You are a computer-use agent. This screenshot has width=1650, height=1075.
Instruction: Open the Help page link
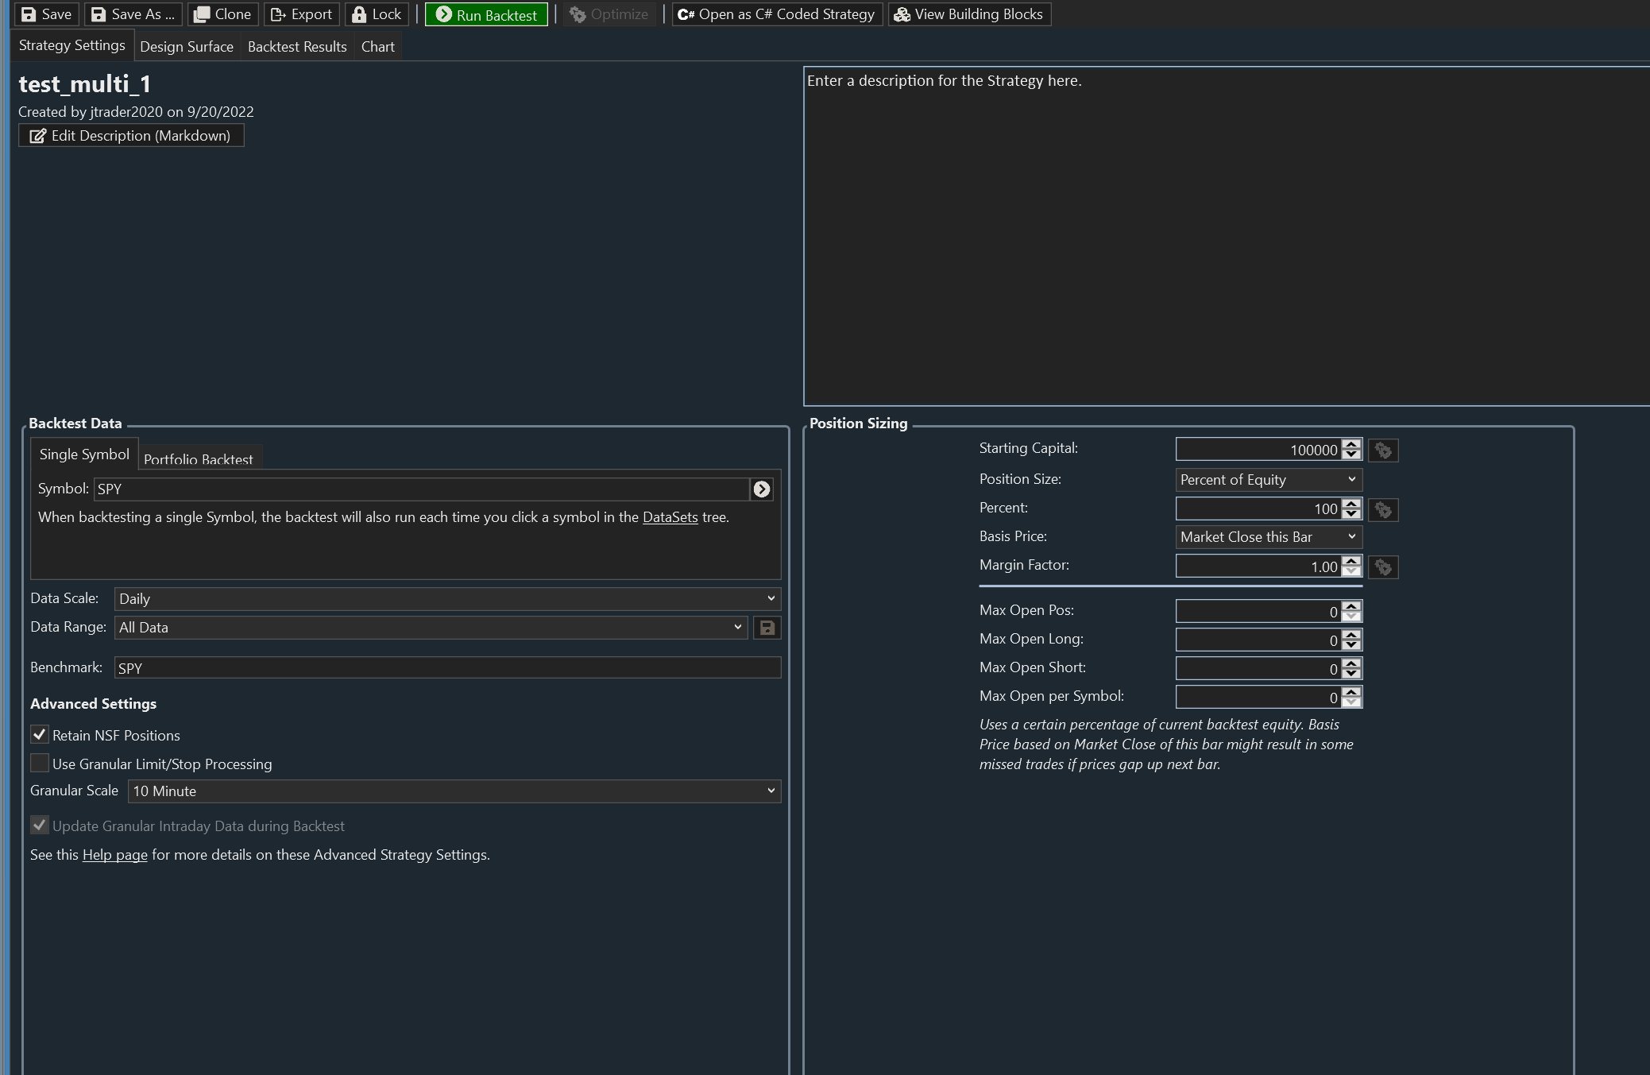pos(114,855)
